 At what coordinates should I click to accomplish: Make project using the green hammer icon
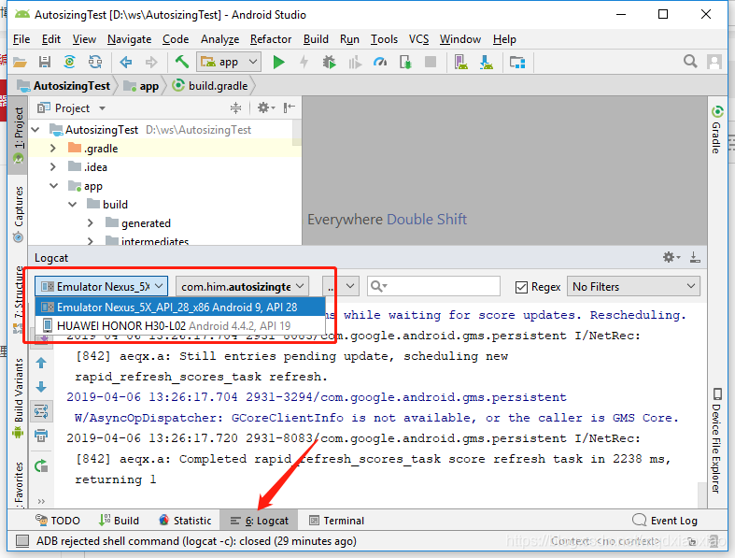[x=182, y=62]
